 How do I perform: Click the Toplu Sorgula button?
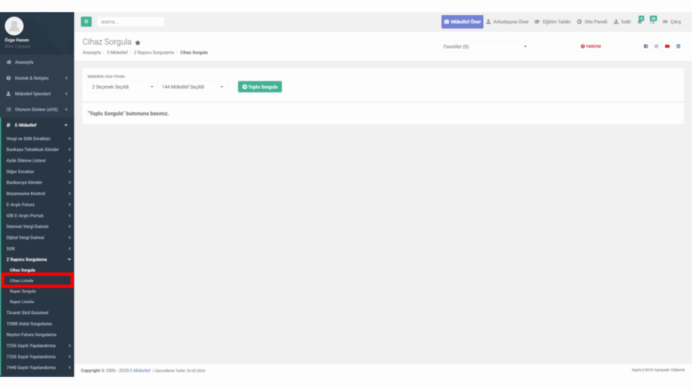260,87
